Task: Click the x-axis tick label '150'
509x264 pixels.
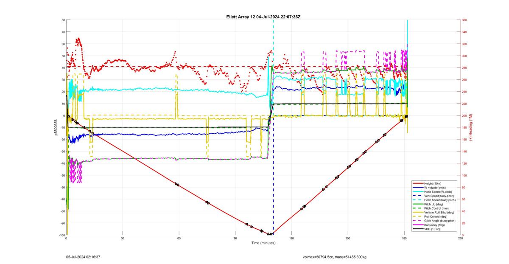Action: coord(348,239)
